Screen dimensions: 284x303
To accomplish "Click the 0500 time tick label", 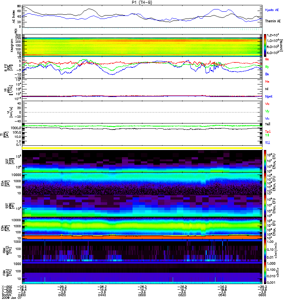I will [142, 295].
